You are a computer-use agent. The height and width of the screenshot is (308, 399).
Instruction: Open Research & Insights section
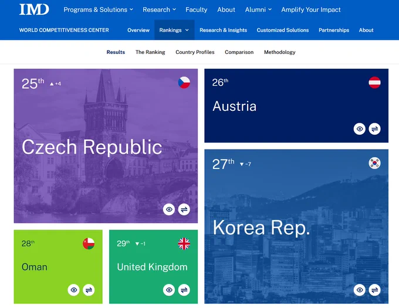coord(223,30)
